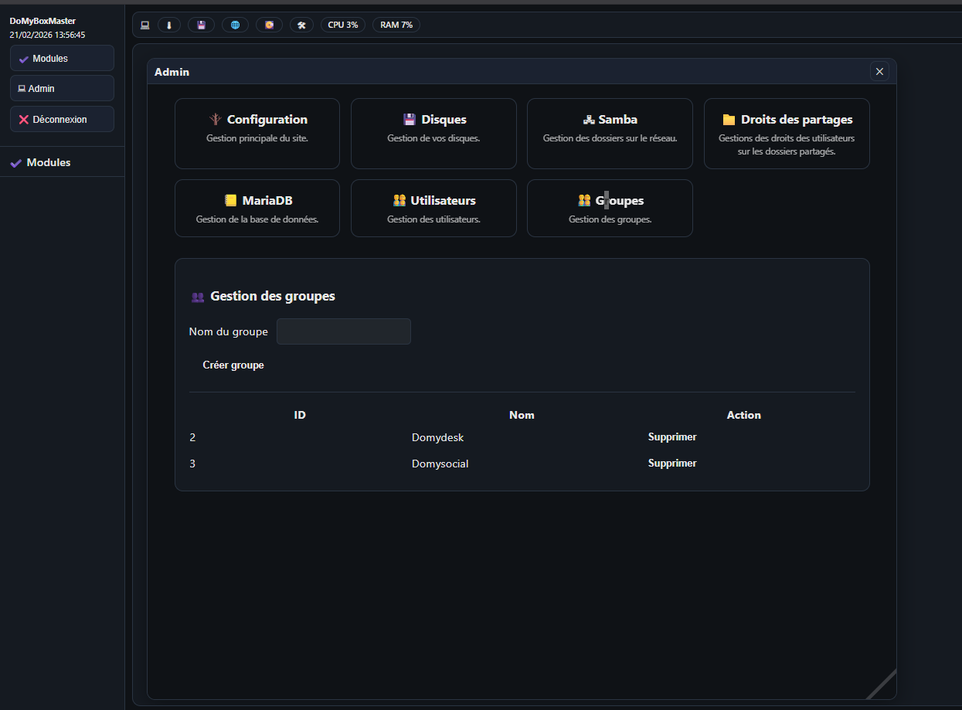Click Déconnexion in the sidebar
Screen dimensions: 962x710
(62, 120)
